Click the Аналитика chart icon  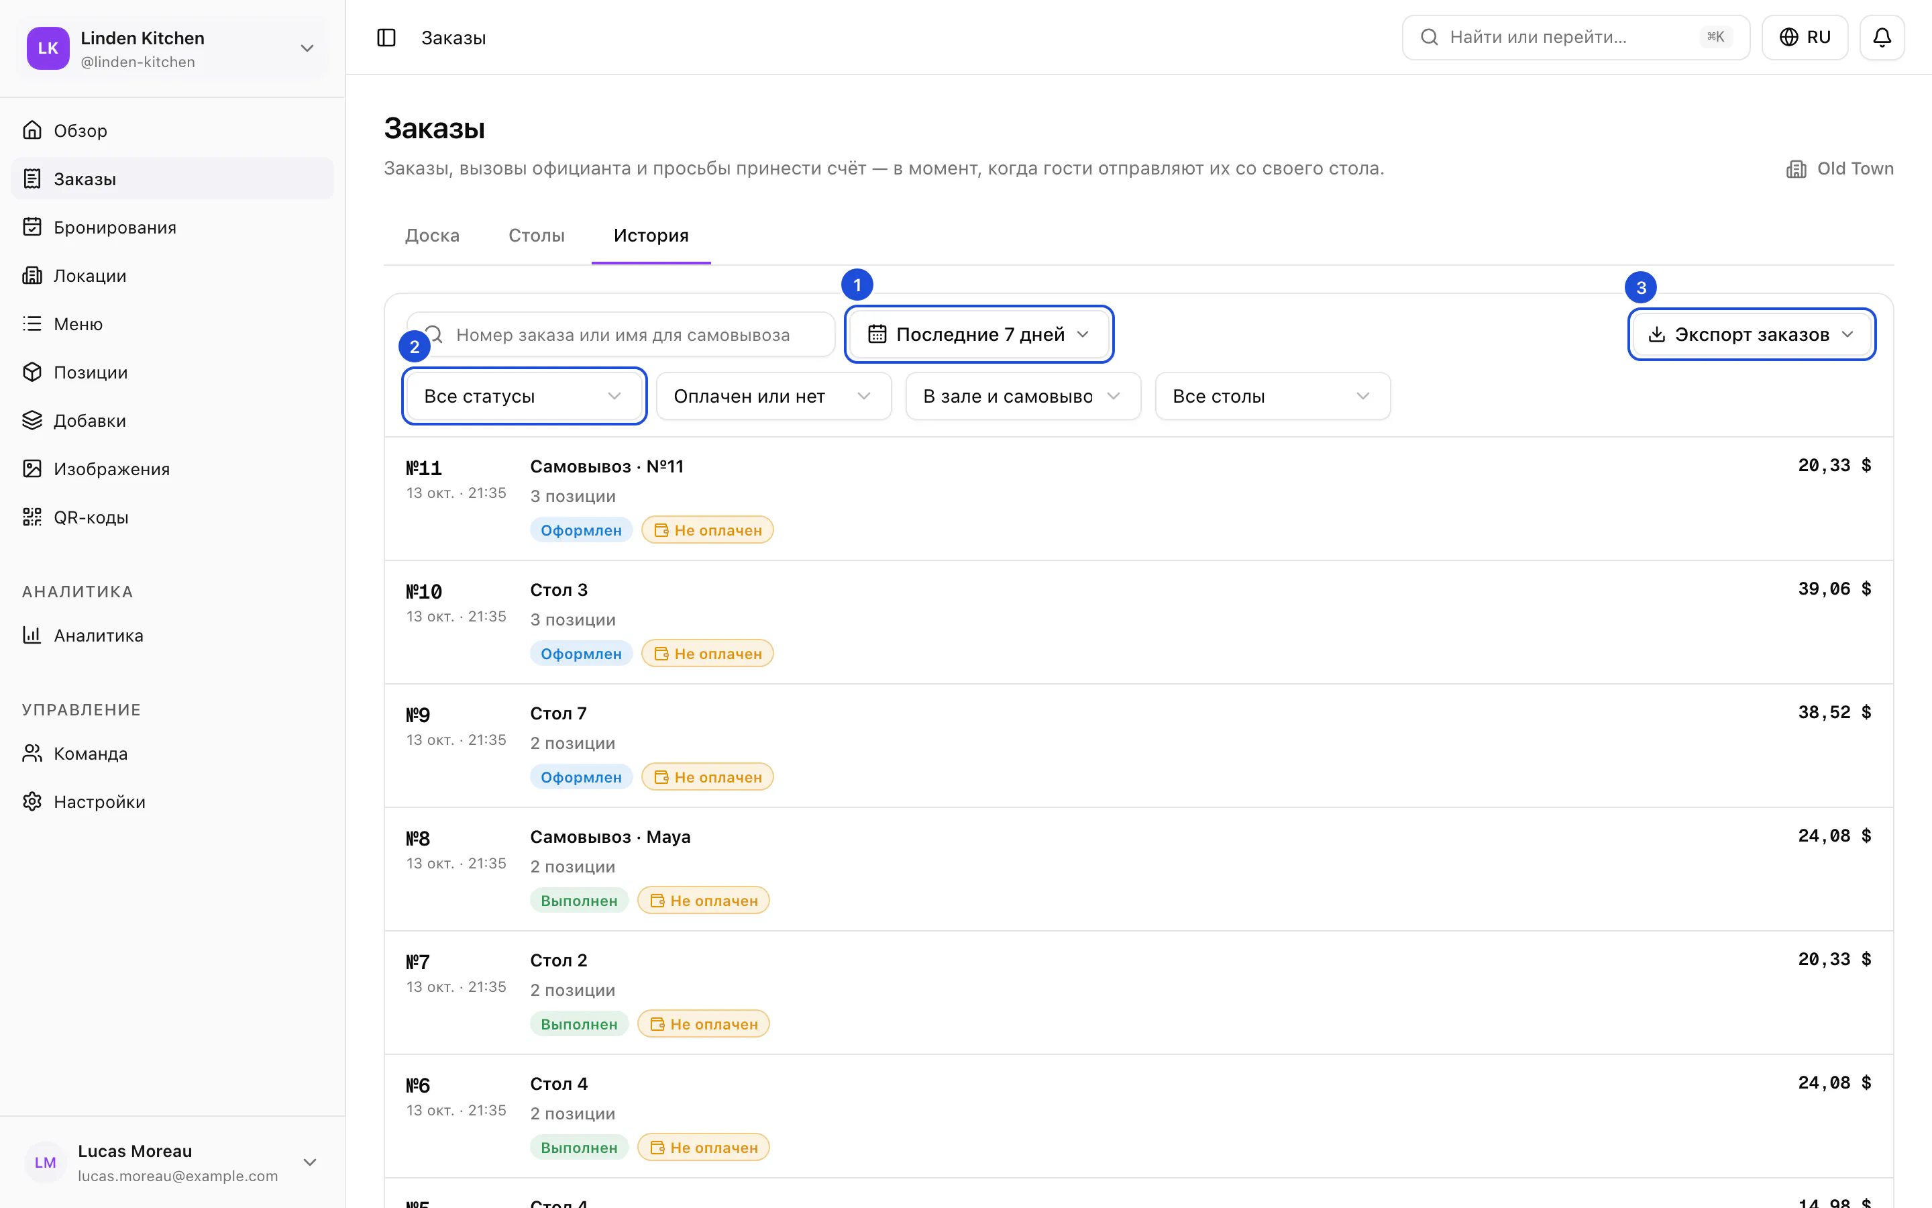coord(32,635)
